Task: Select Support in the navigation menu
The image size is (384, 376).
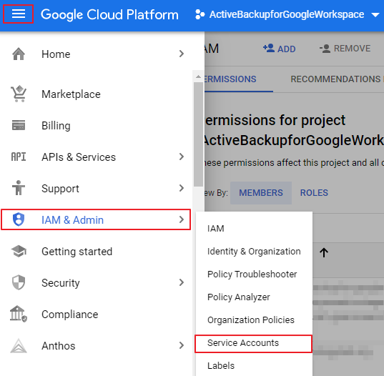Action: 60,189
